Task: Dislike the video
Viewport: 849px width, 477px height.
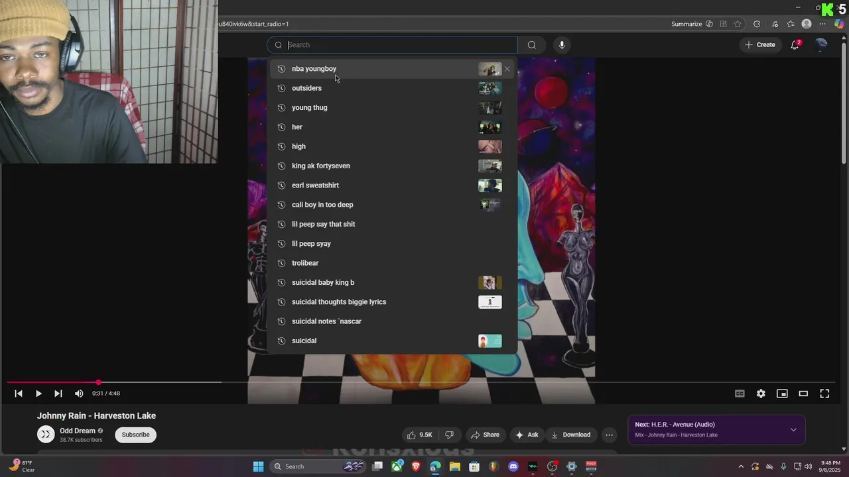Action: tap(449, 435)
